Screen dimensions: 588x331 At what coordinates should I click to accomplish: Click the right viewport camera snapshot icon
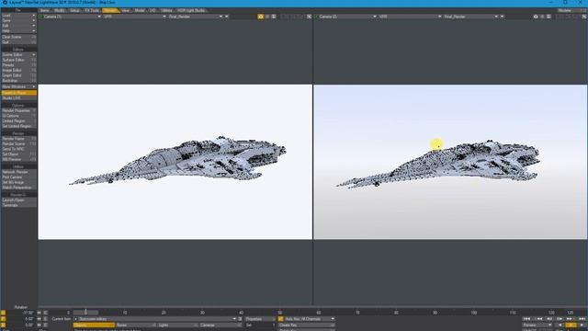[x=536, y=17]
